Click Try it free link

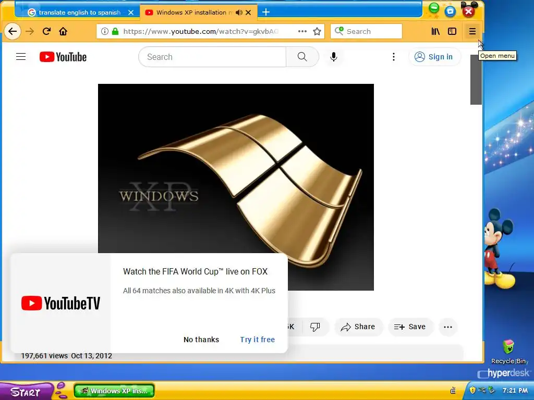258,340
